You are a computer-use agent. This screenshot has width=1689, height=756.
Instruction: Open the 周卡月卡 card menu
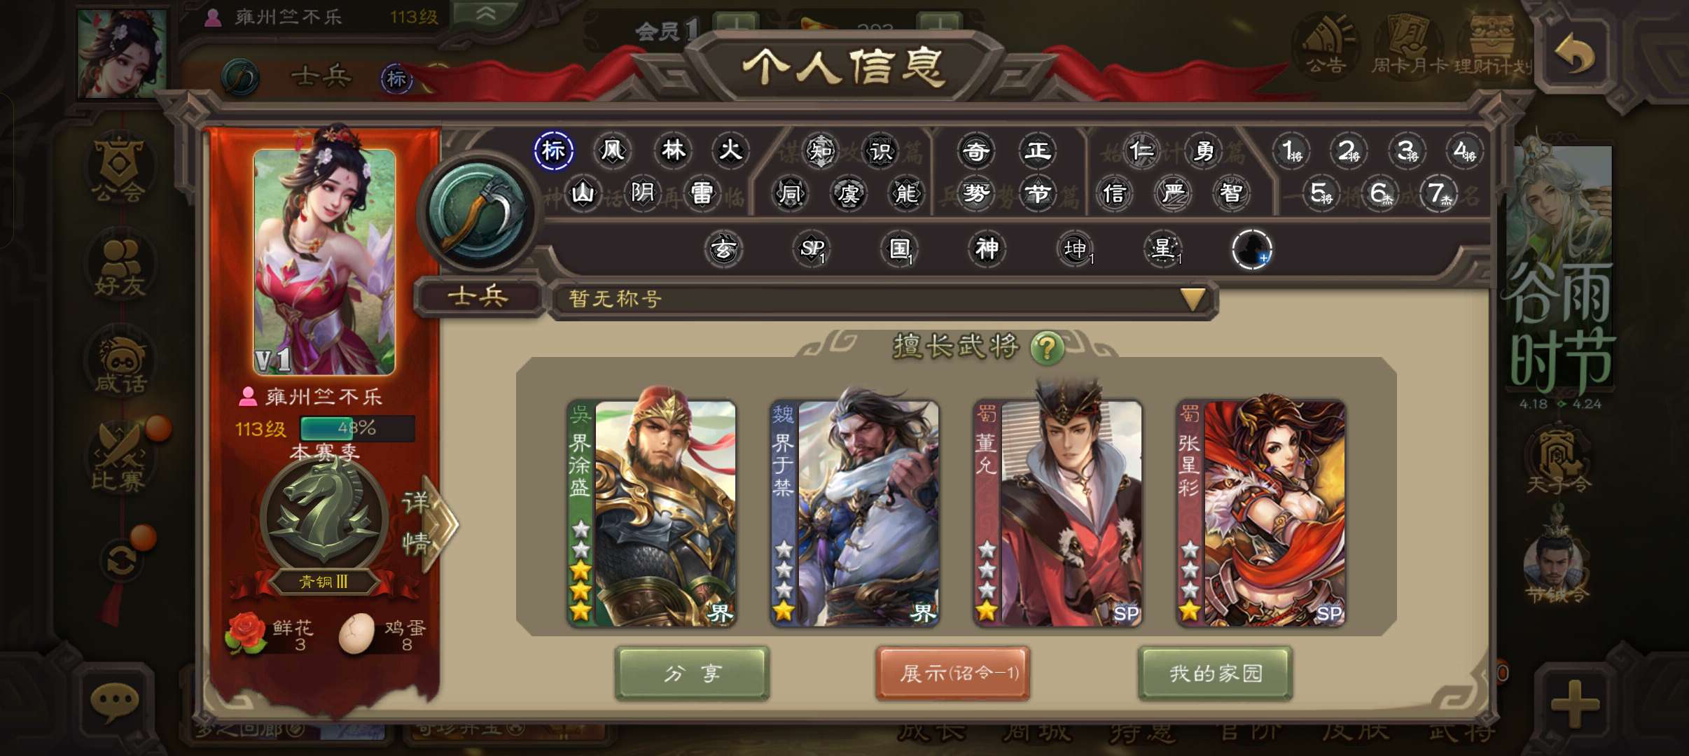click(1409, 45)
